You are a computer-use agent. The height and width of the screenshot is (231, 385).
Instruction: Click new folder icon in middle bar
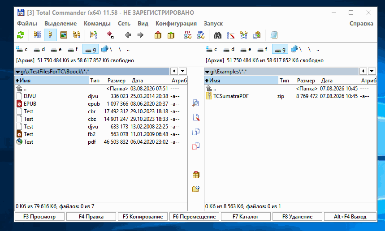[x=196, y=189]
